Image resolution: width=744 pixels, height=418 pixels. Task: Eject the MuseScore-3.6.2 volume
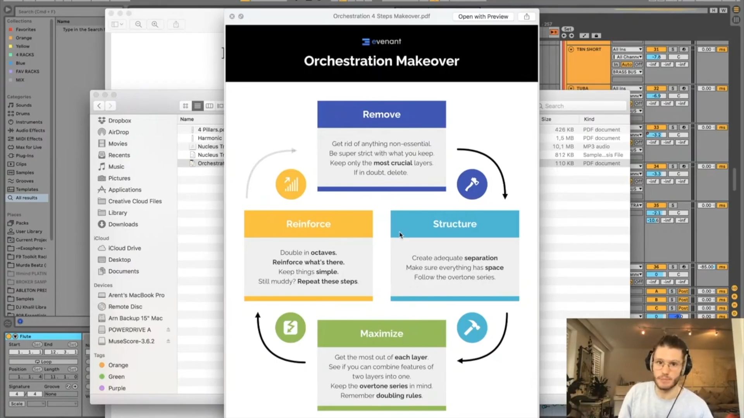[168, 341]
